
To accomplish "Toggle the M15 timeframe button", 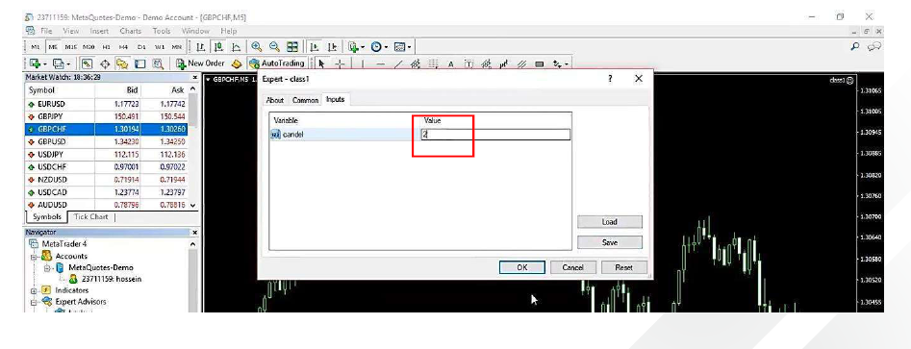I will click(71, 47).
